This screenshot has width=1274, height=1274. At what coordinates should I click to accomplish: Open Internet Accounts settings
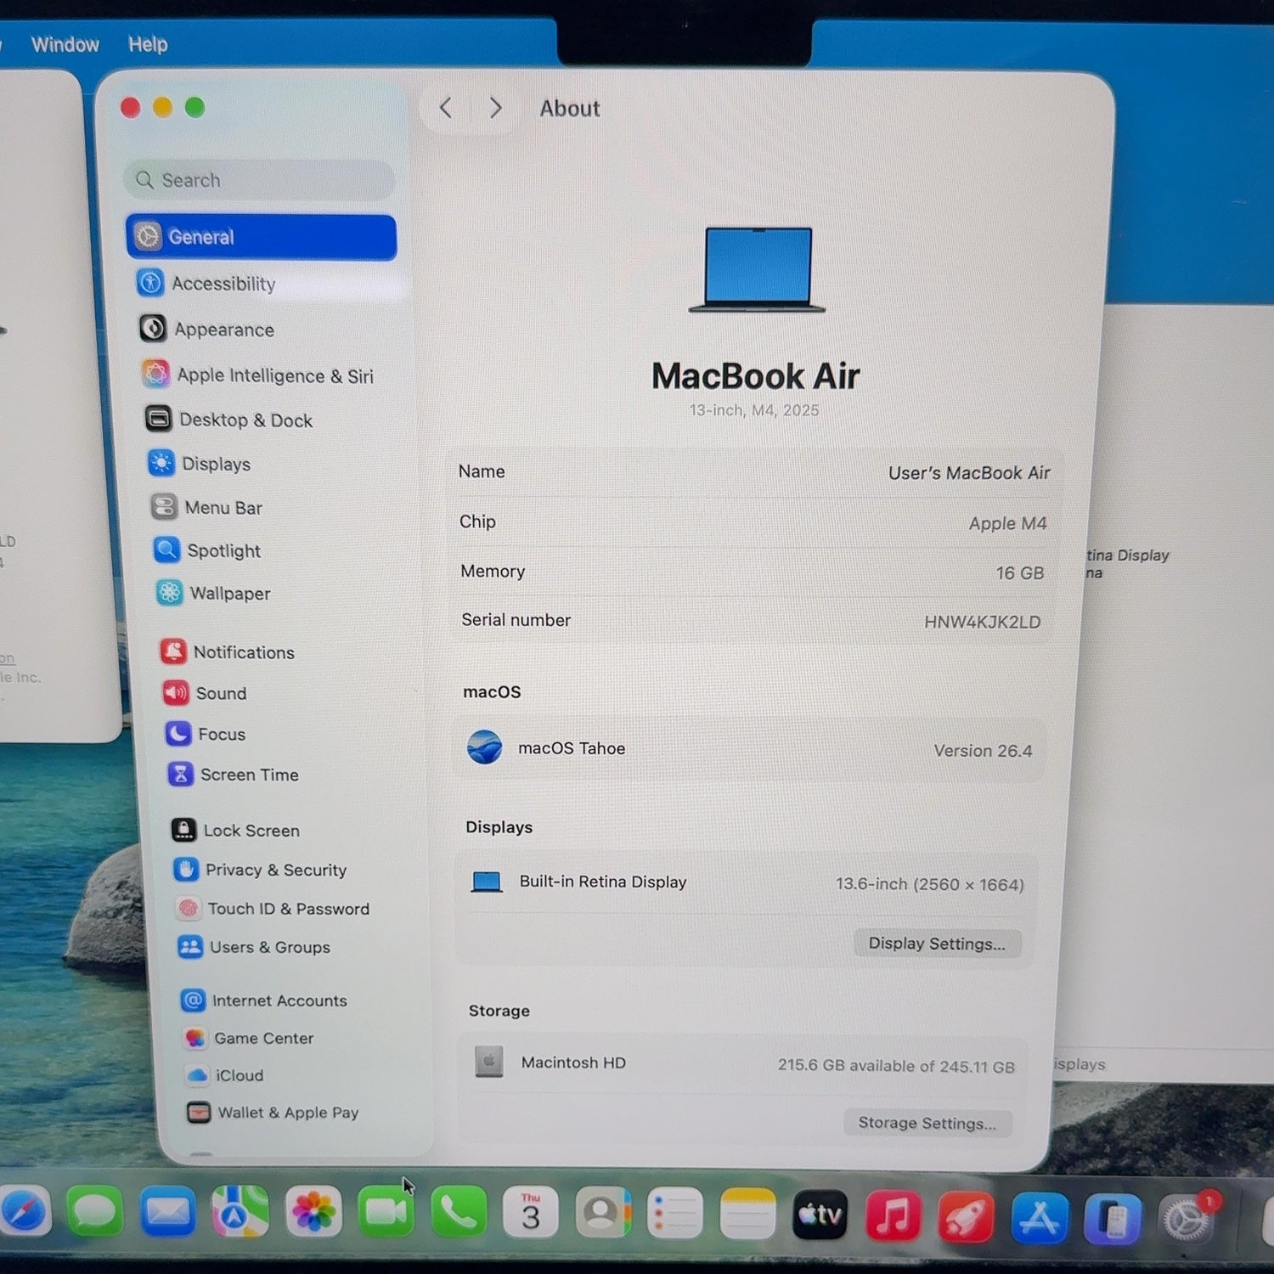(x=264, y=1001)
